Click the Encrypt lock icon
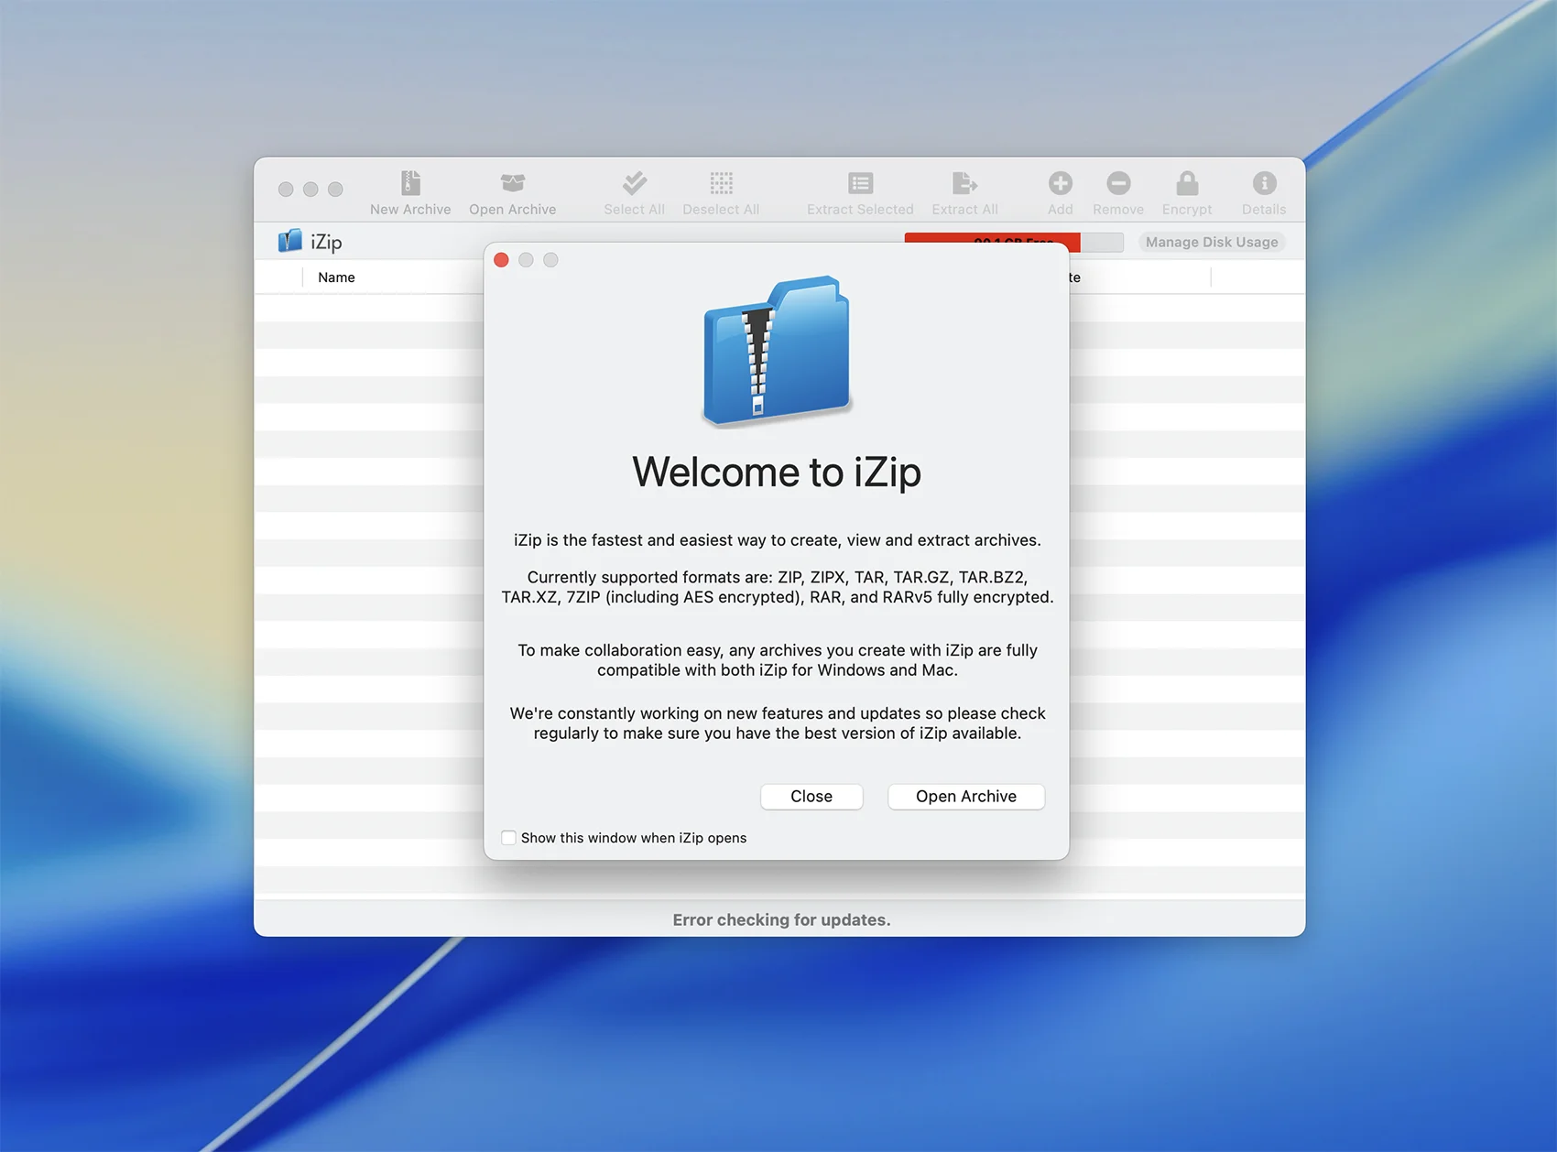Image resolution: width=1557 pixels, height=1152 pixels. pos(1187,183)
